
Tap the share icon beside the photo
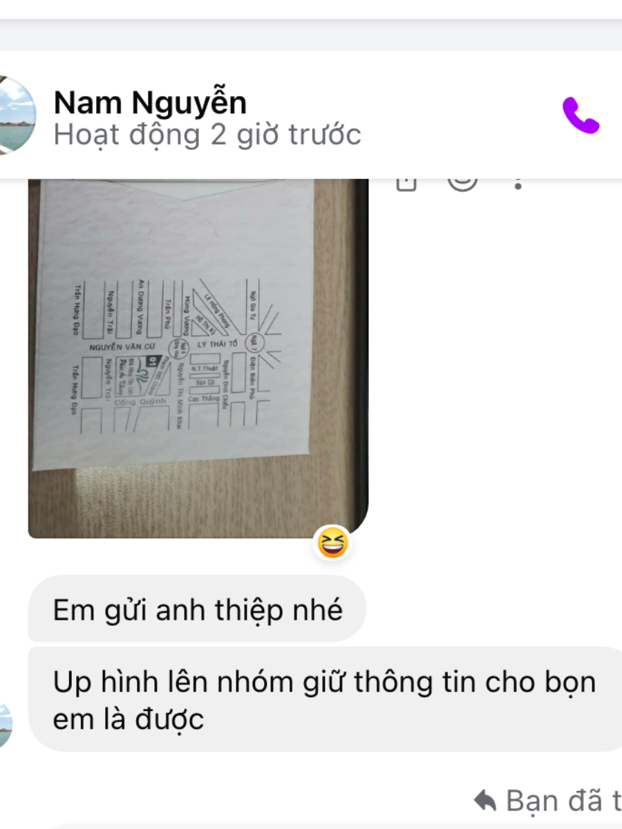tap(406, 182)
